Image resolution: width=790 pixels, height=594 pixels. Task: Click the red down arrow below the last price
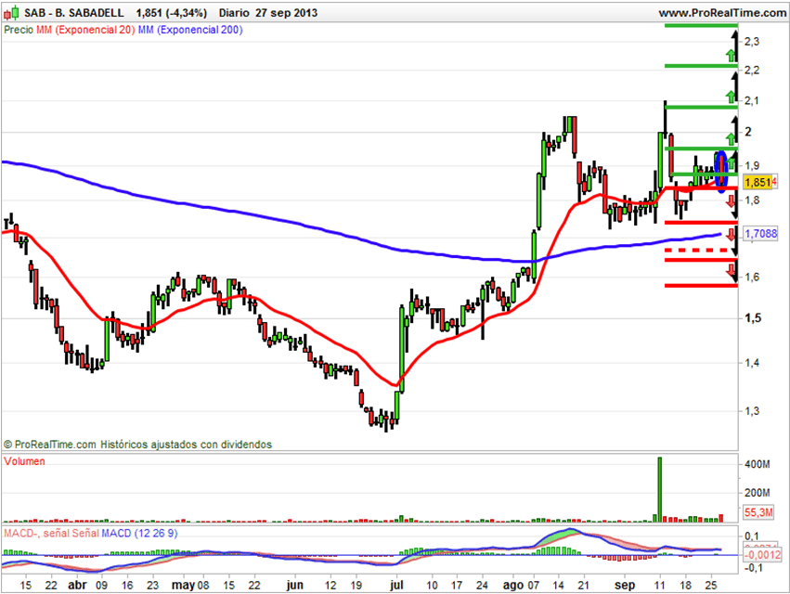pos(731,200)
